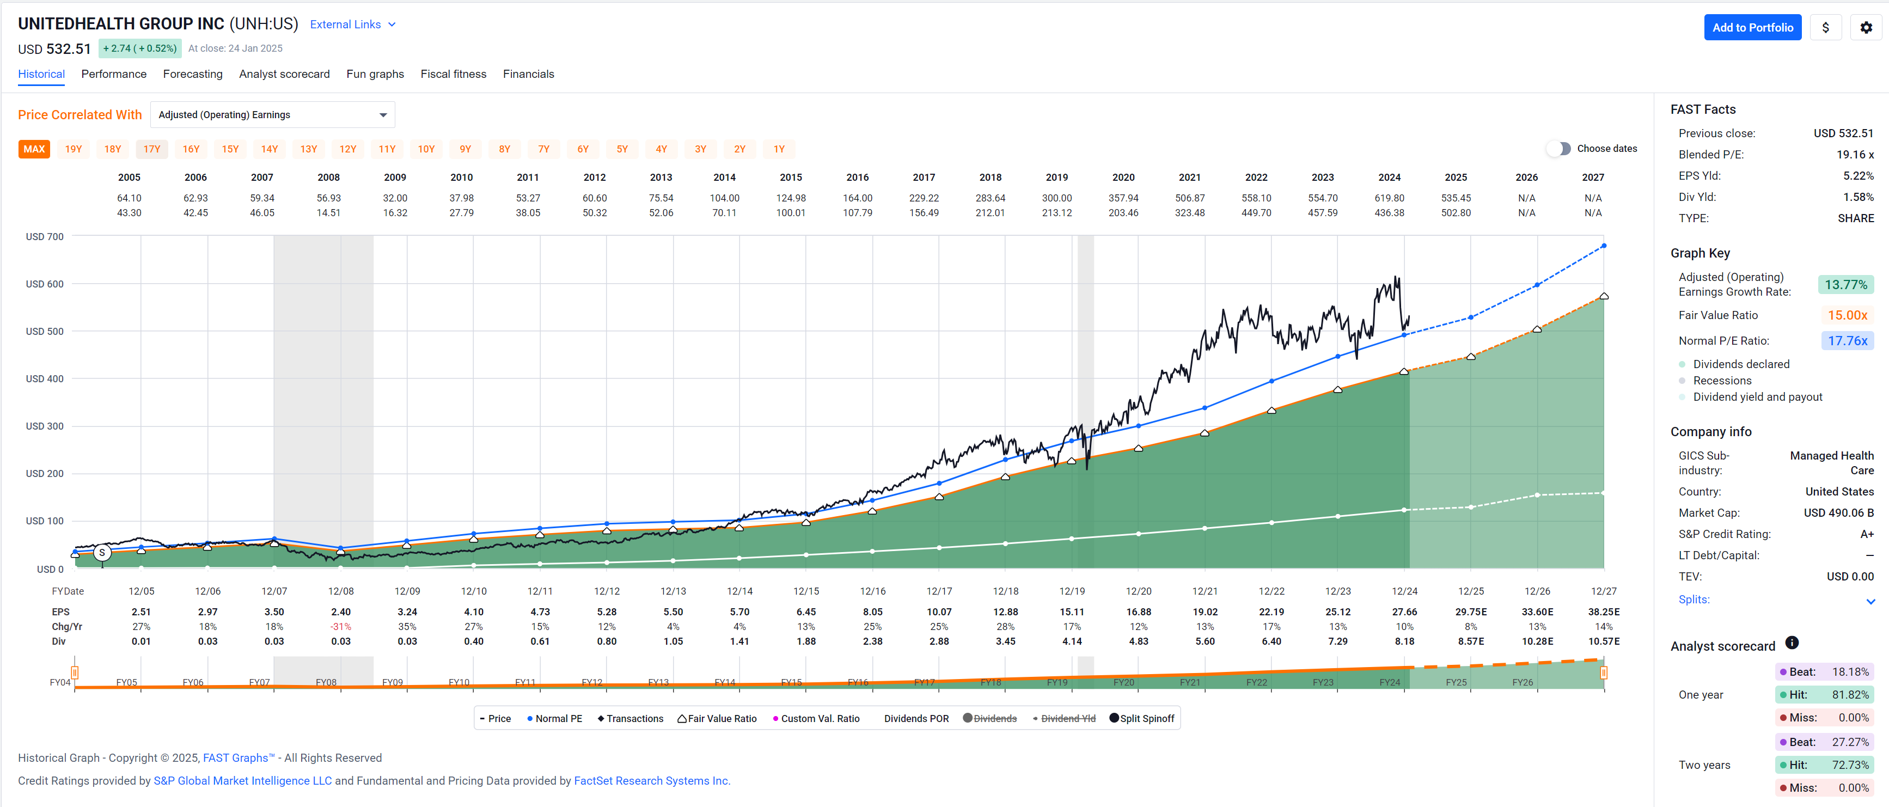Click the split spinoff S marker on chart
The width and height of the screenshot is (1889, 807).
[102, 552]
